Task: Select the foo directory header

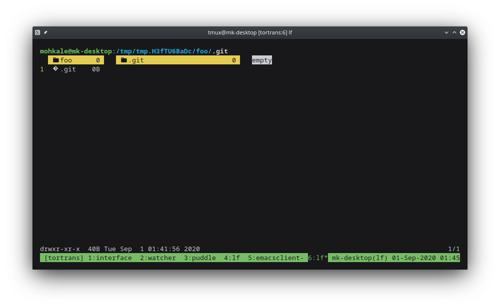Action: [76, 60]
